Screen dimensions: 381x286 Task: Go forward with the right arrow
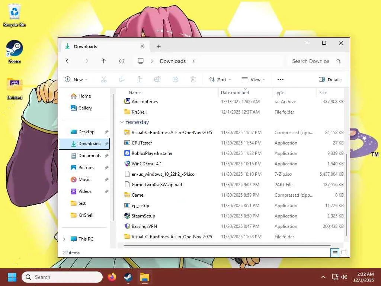86,61
